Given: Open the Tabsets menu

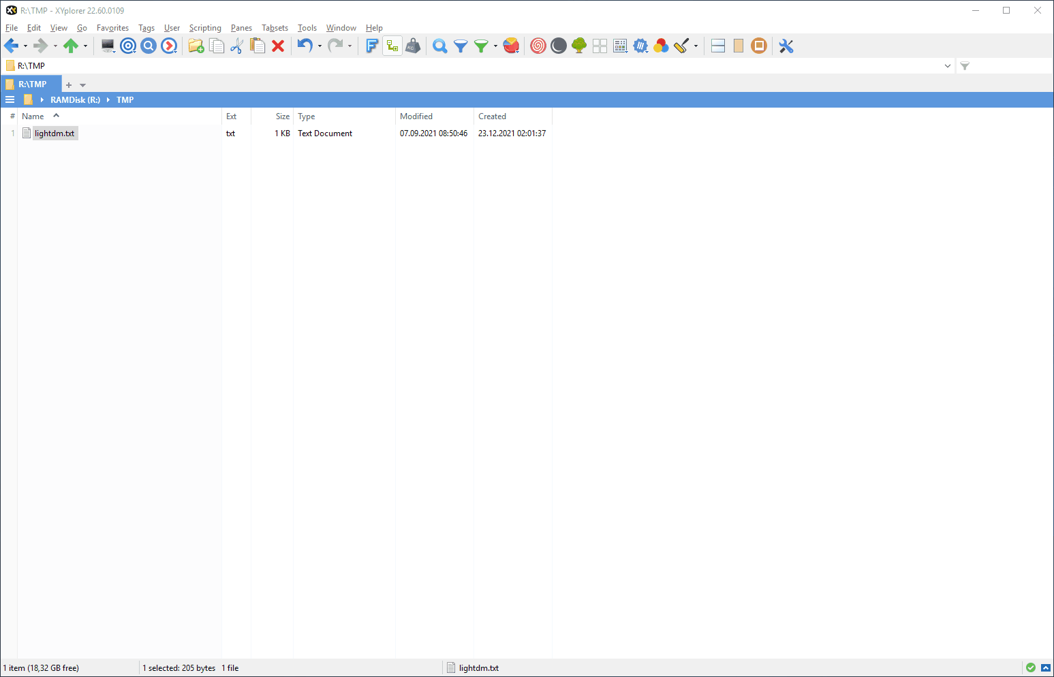Looking at the screenshot, I should point(275,28).
